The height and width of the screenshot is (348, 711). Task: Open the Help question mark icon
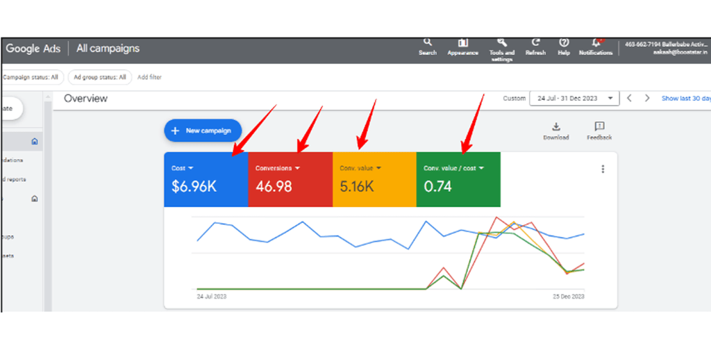tap(564, 42)
